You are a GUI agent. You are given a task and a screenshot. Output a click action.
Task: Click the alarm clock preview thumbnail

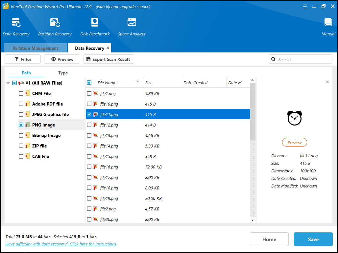coord(294,118)
